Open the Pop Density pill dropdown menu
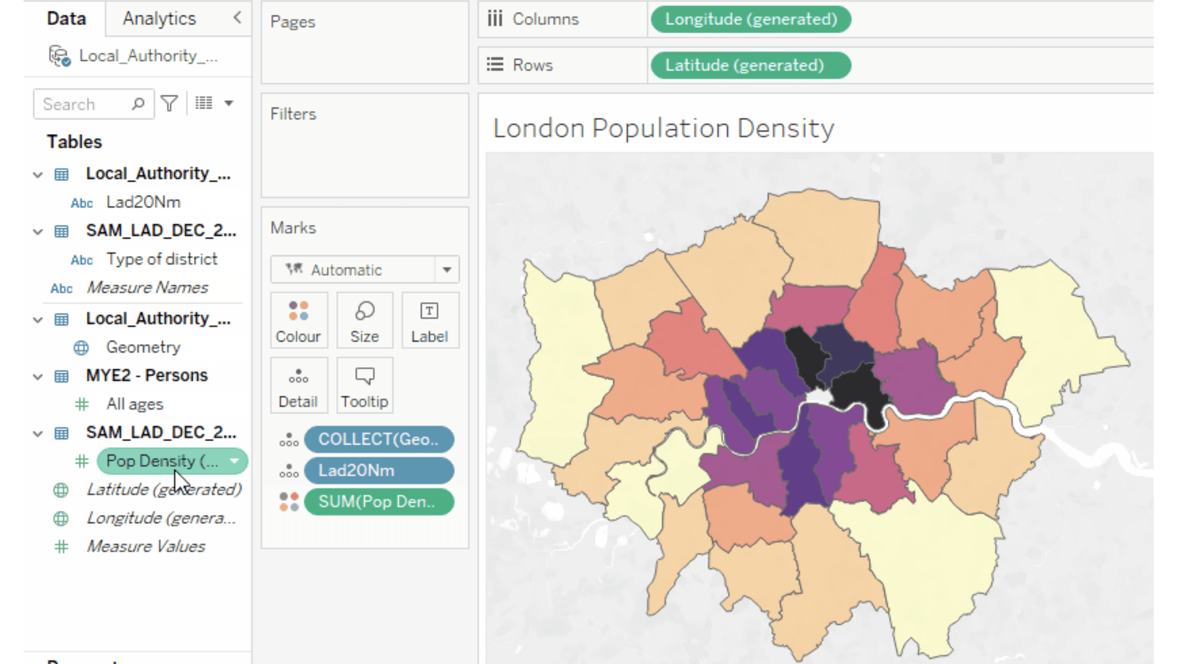Viewport: 1180px width, 664px height. click(x=235, y=461)
